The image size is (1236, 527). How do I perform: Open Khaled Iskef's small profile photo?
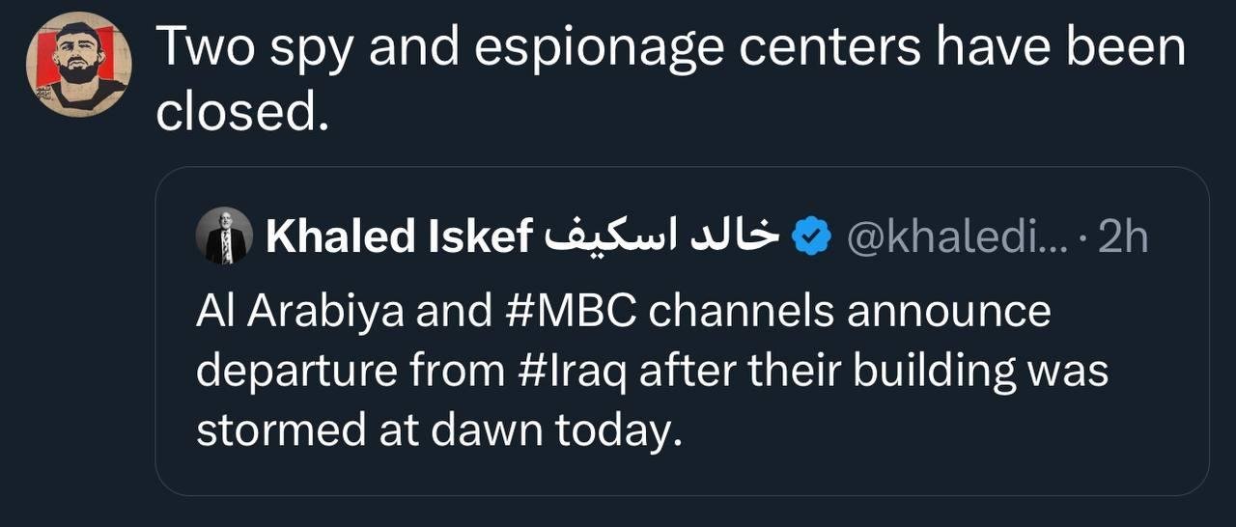click(225, 236)
